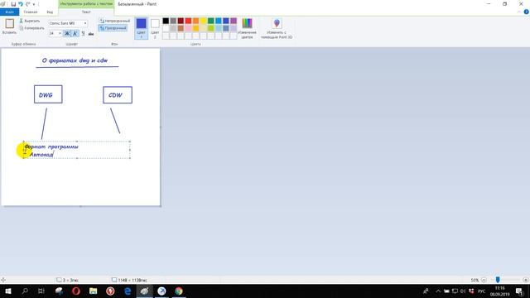Switch the РУС input language
530x298 pixels.
482,291
